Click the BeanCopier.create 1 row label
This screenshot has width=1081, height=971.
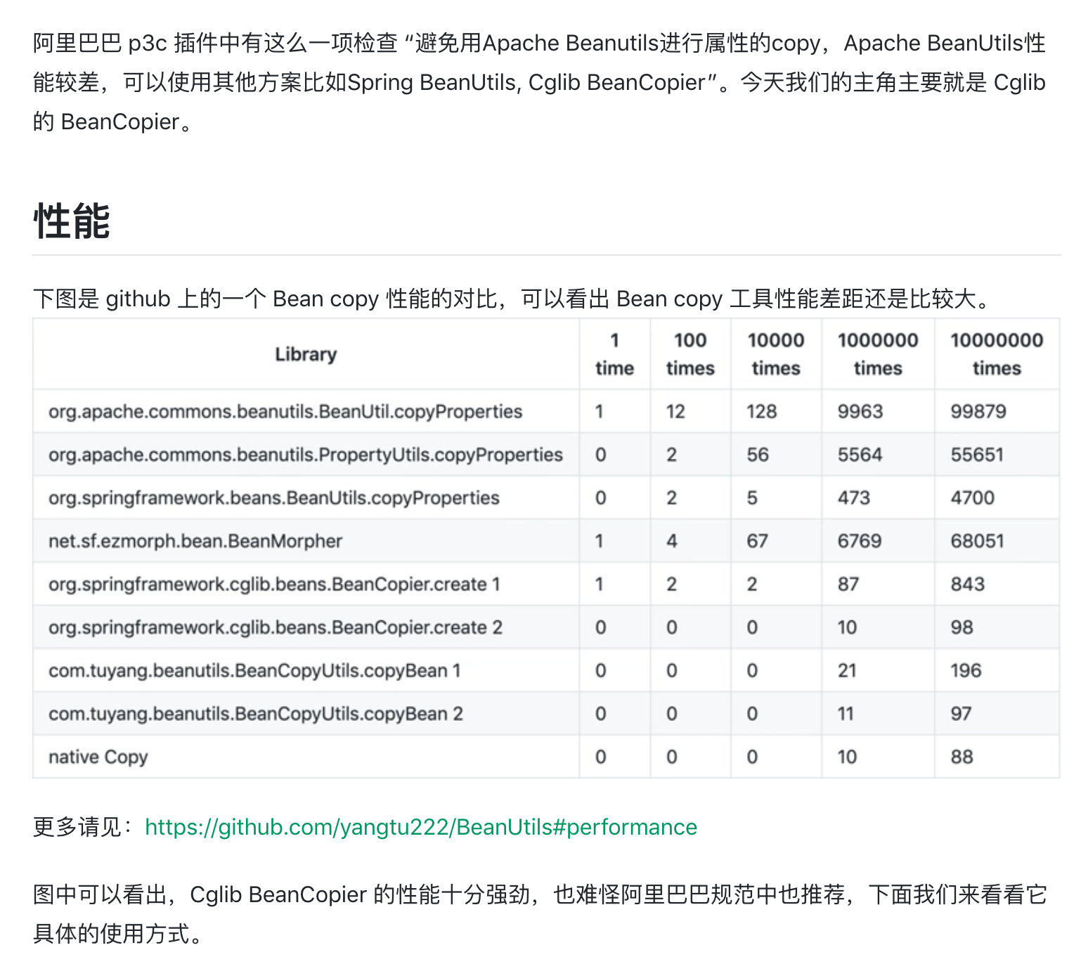[x=274, y=585]
